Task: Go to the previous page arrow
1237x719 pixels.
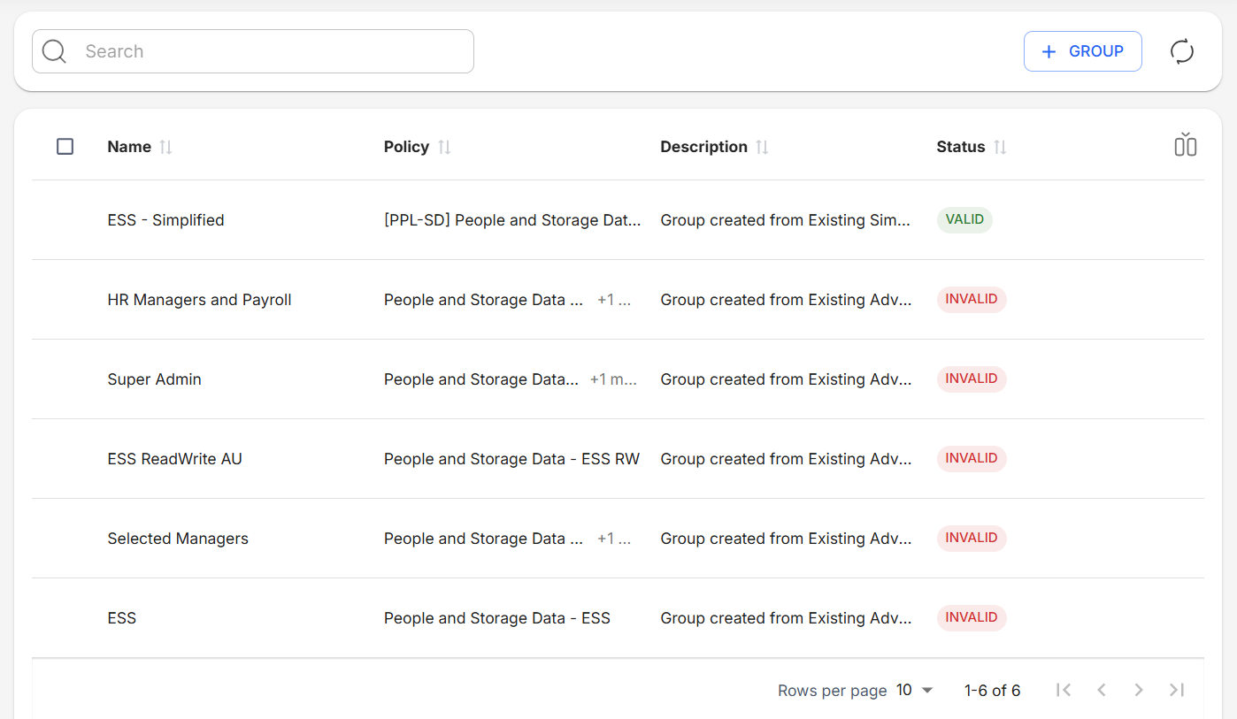Action: pyautogui.click(x=1102, y=690)
